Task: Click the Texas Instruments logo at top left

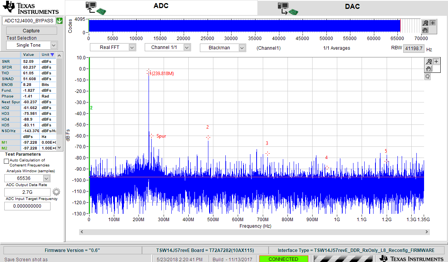Action: click(30, 8)
